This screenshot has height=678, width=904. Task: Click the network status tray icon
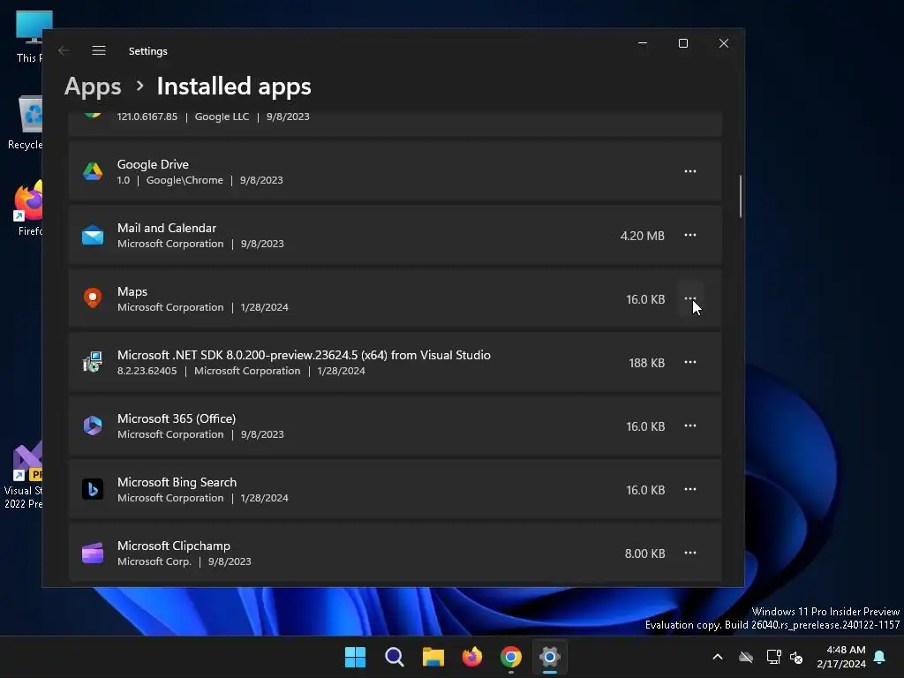(x=773, y=657)
